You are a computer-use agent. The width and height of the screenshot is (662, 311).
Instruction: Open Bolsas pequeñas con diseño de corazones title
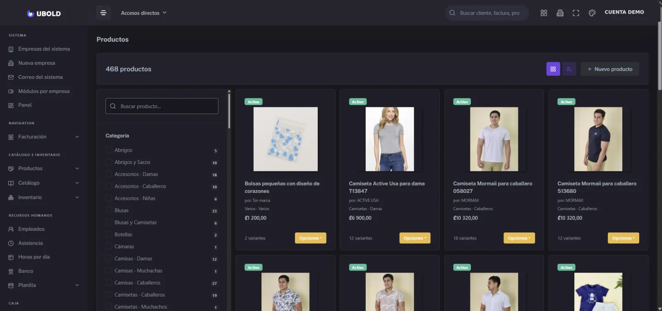[x=282, y=188]
